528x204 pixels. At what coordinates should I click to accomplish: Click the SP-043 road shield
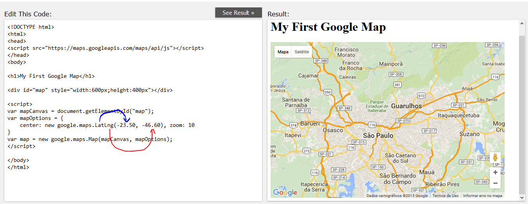click(482, 182)
